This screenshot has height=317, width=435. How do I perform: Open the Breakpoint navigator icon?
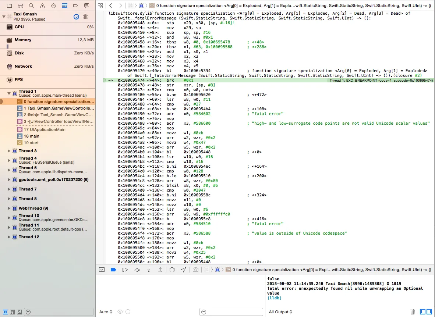pos(75,6)
